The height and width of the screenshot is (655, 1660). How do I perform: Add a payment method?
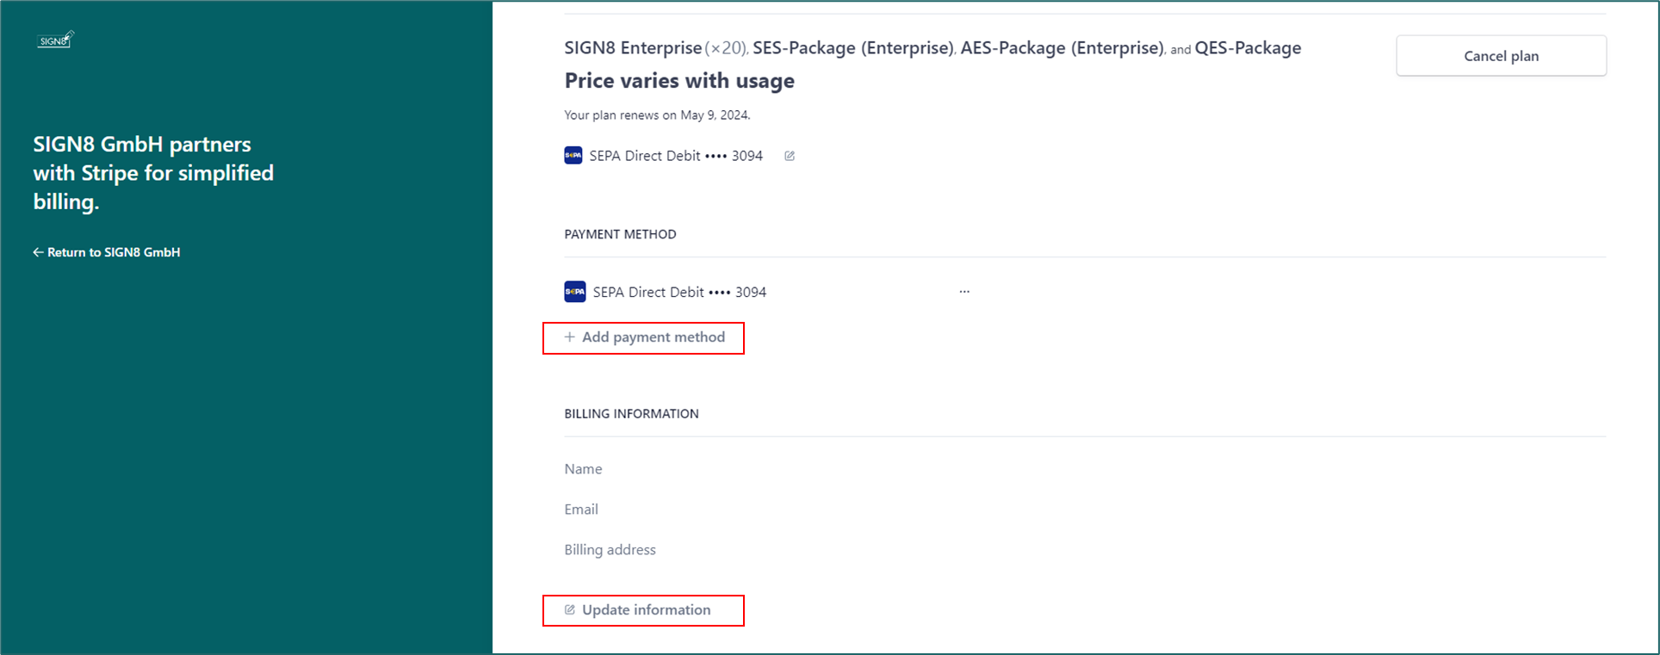[x=644, y=337]
